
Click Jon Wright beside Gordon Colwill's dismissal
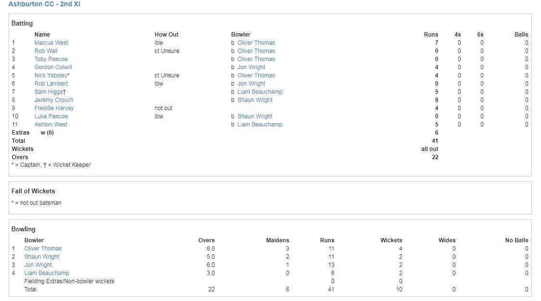click(251, 67)
